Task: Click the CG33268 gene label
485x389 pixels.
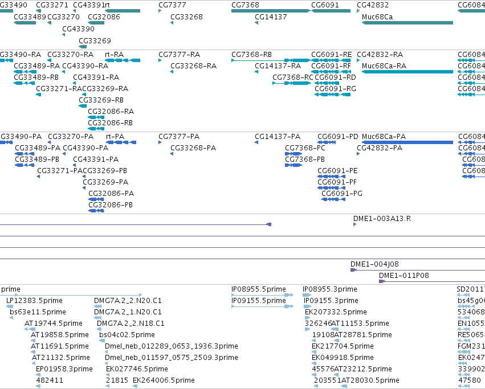Action: (186, 17)
